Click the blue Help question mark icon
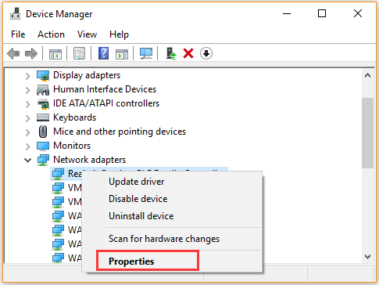The image size is (379, 285). [x=103, y=53]
